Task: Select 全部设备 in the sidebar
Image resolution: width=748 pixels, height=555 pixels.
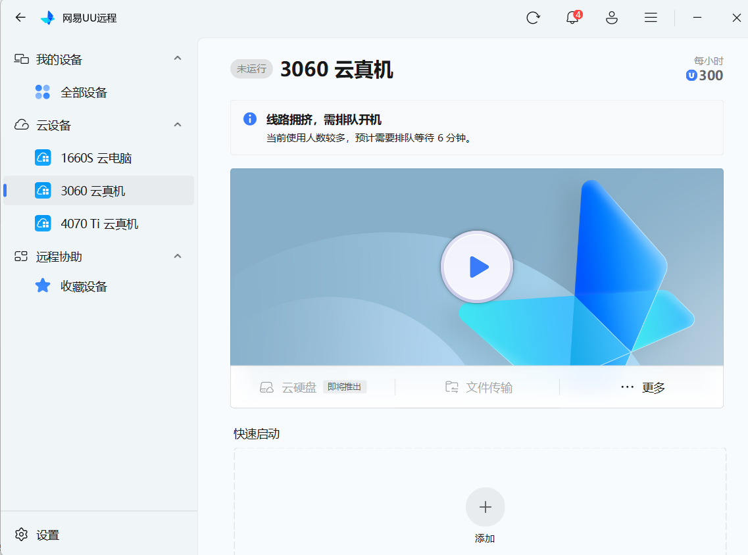Action: [x=98, y=92]
